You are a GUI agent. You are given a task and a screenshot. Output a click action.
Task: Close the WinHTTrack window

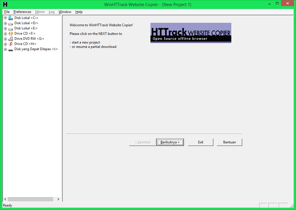[287, 3]
